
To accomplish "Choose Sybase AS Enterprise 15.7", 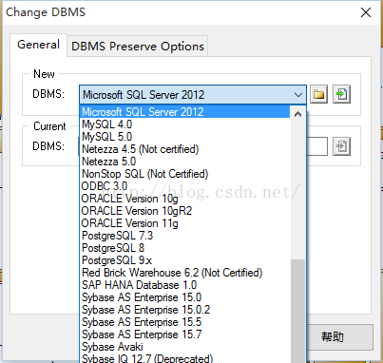I will (185, 334).
